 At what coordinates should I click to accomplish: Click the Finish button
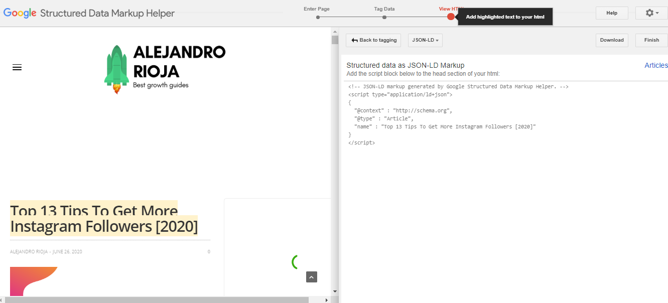(651, 40)
